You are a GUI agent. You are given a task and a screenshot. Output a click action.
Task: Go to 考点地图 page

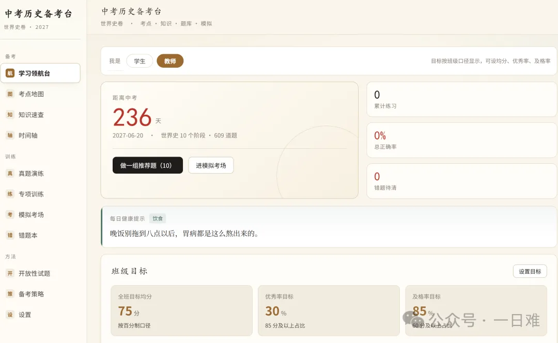[x=40, y=94]
